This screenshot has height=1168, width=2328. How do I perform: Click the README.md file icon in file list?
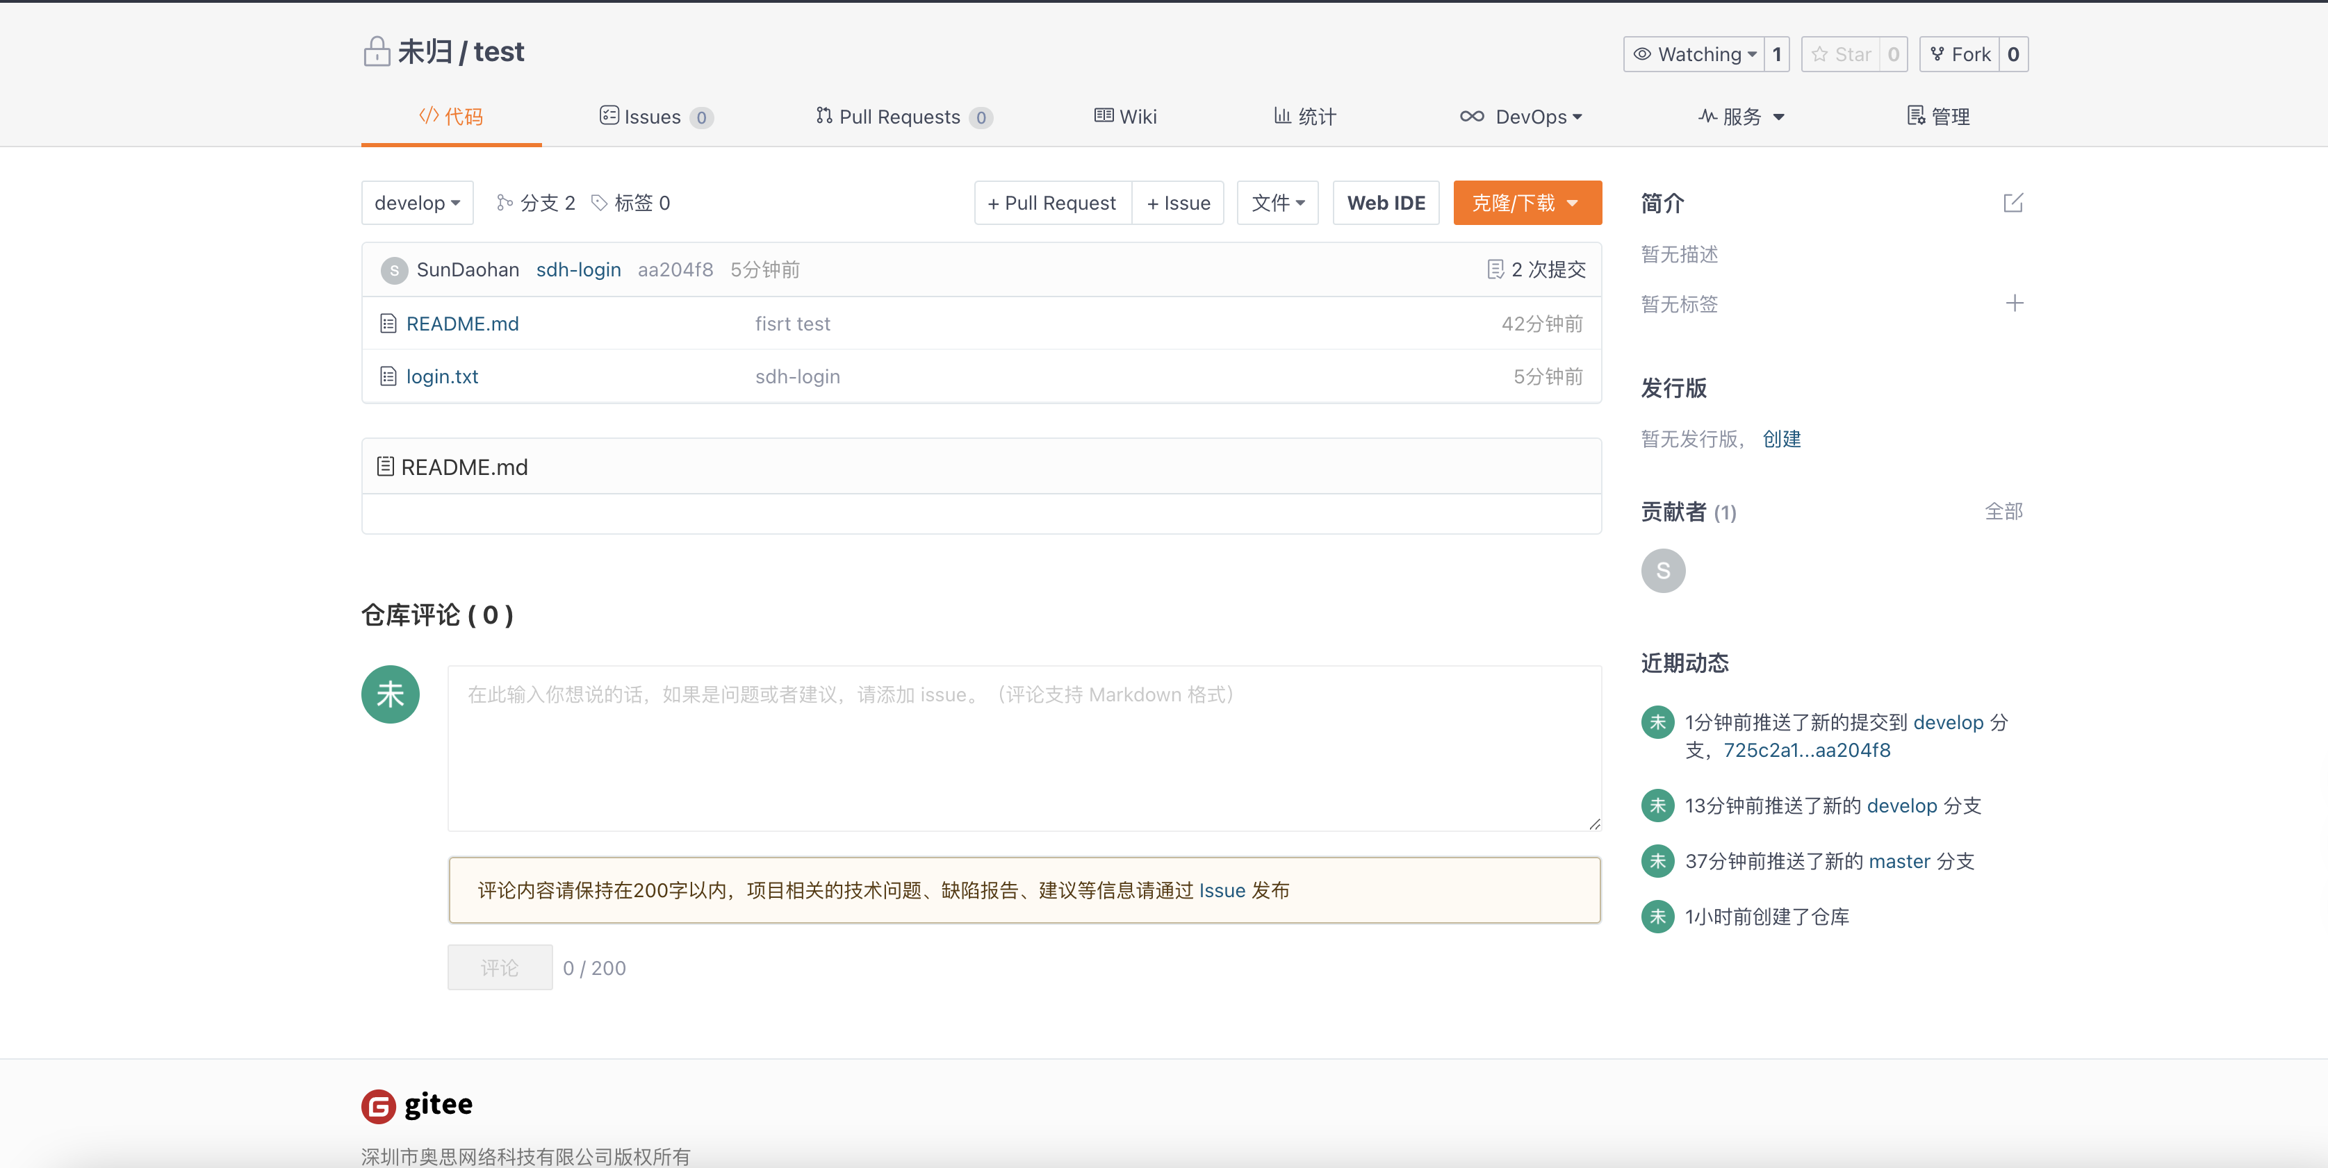tap(388, 324)
